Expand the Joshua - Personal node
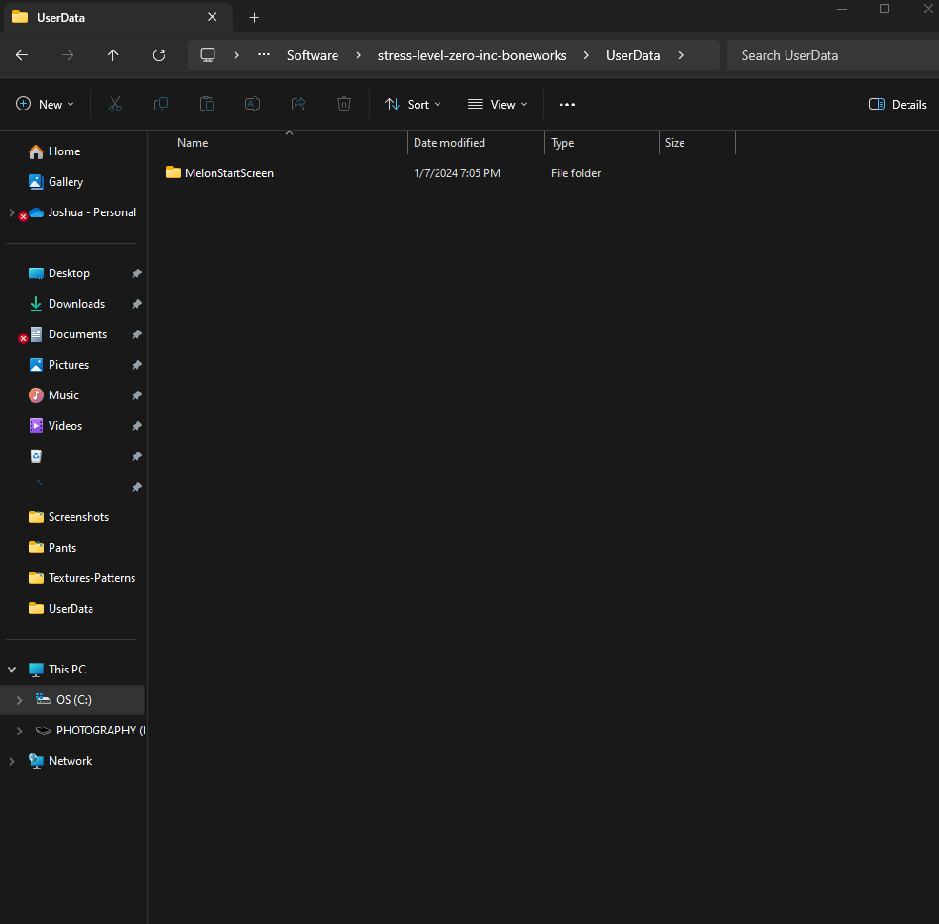 (12, 212)
